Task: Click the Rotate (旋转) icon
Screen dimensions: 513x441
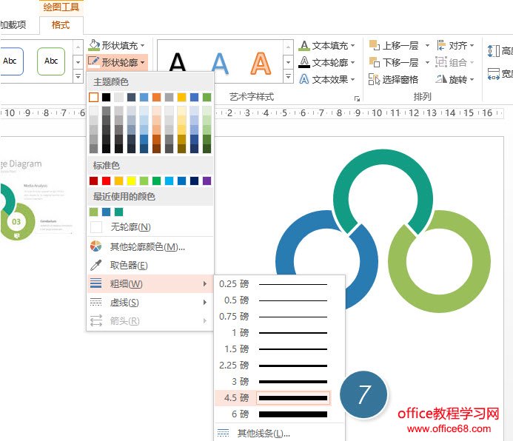Action: tap(441, 79)
